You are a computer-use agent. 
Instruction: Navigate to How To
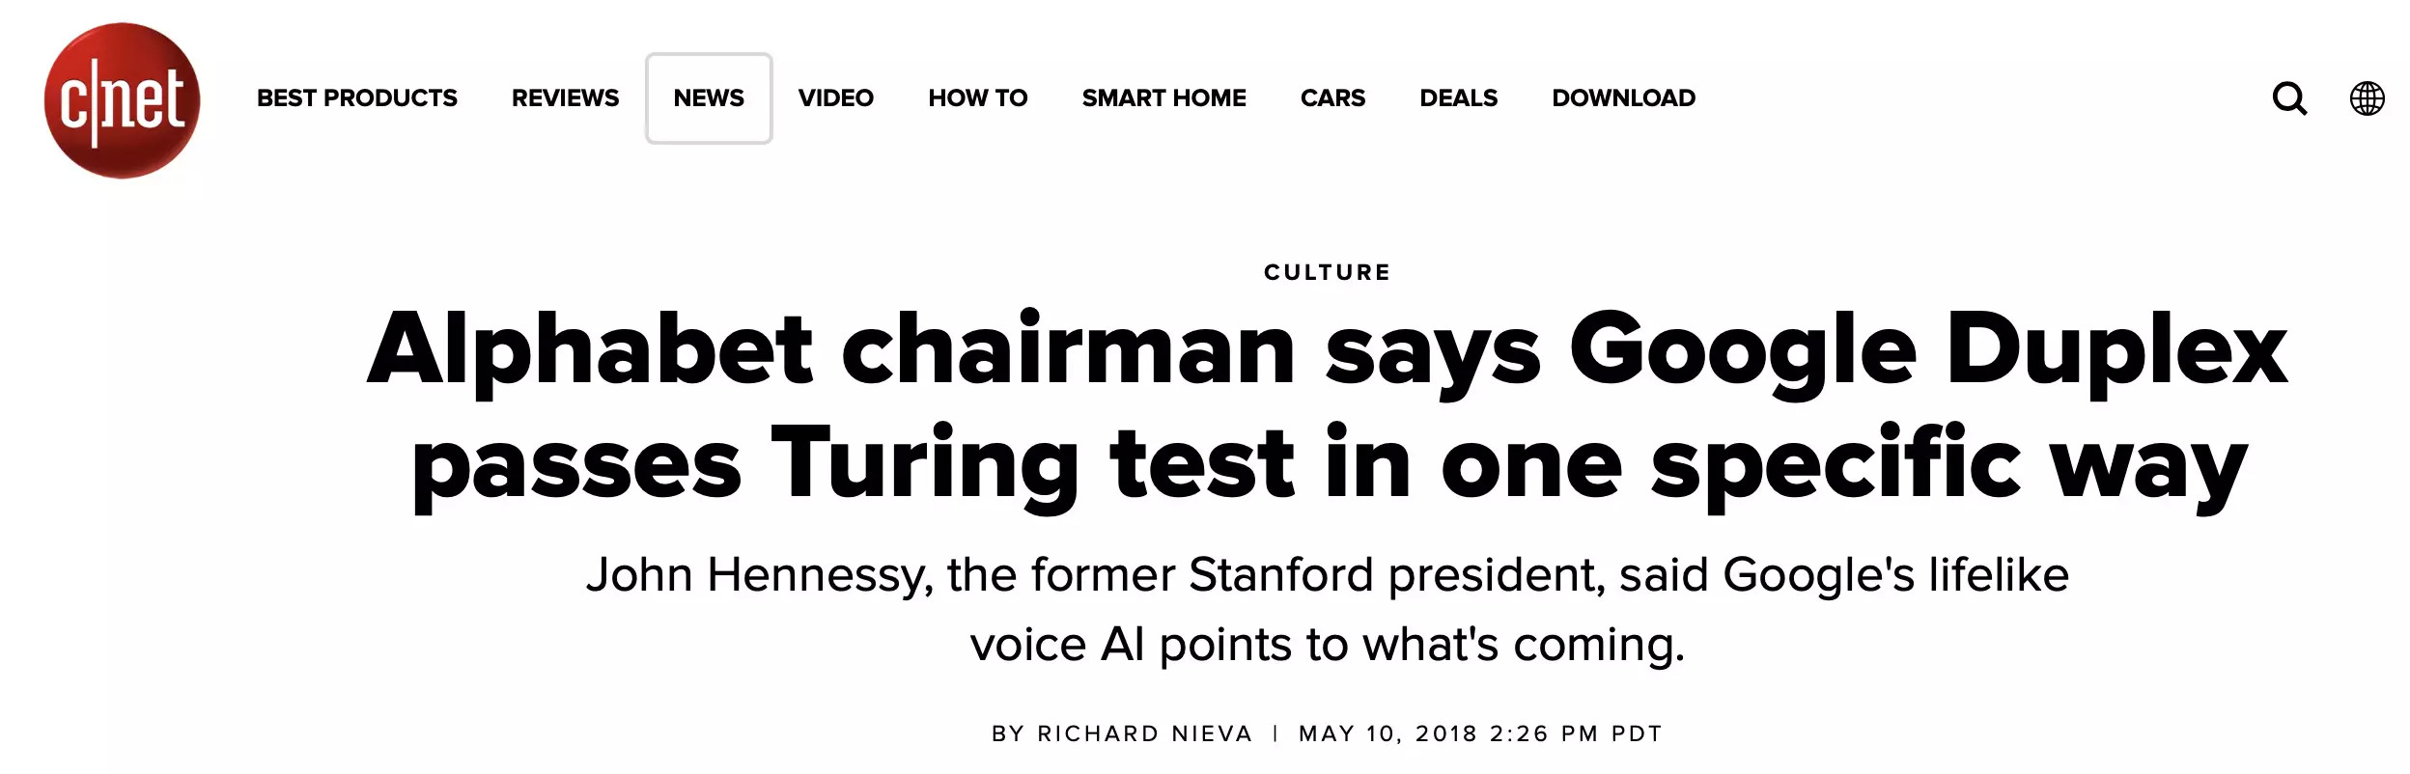point(977,98)
